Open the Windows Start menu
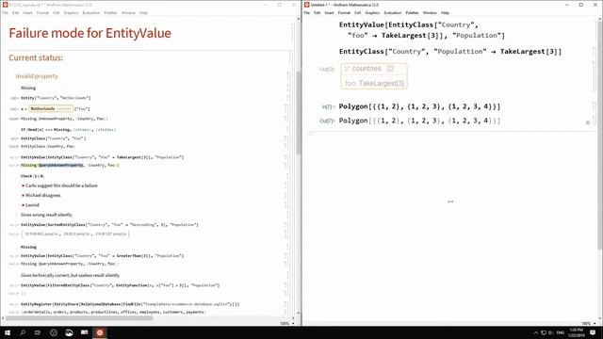The width and height of the screenshot is (603, 339). (8, 332)
